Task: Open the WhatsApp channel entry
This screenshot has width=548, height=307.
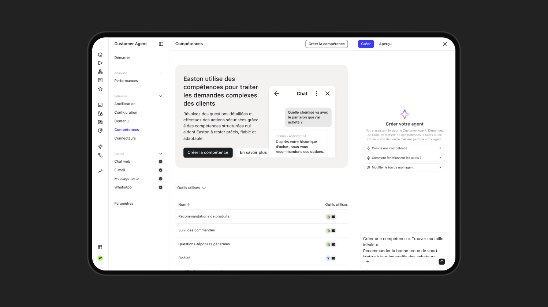Action: click(x=123, y=187)
